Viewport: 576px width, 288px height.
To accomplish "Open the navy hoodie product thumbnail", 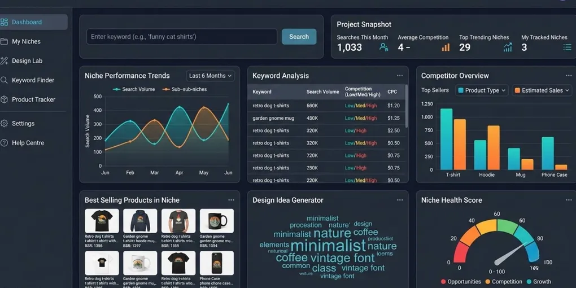I will click(x=140, y=221).
